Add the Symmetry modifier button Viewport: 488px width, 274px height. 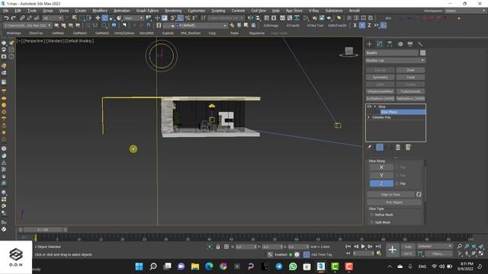click(x=380, y=77)
